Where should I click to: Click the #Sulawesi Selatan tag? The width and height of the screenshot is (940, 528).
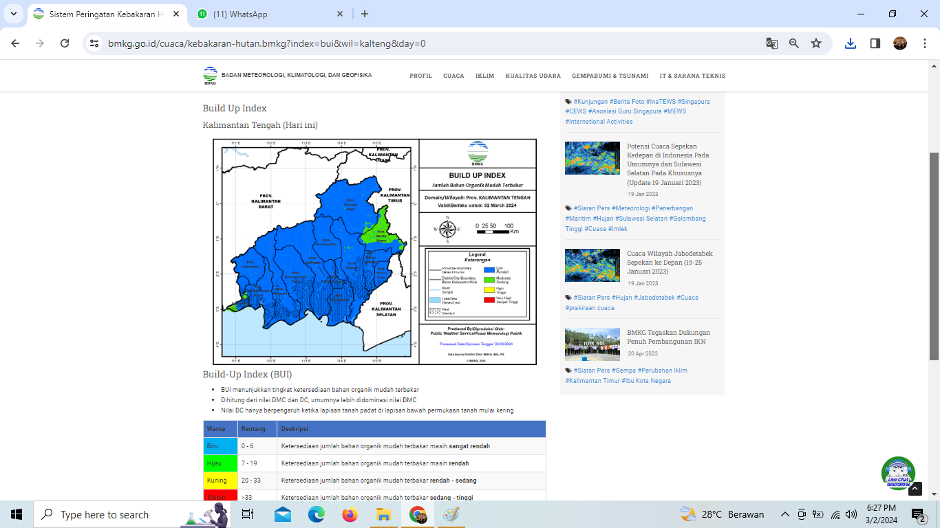(641, 218)
